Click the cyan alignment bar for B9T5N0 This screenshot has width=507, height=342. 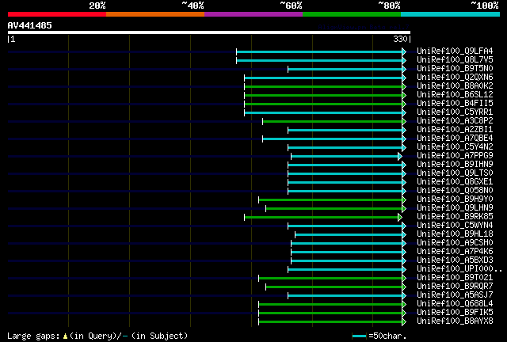pos(345,69)
